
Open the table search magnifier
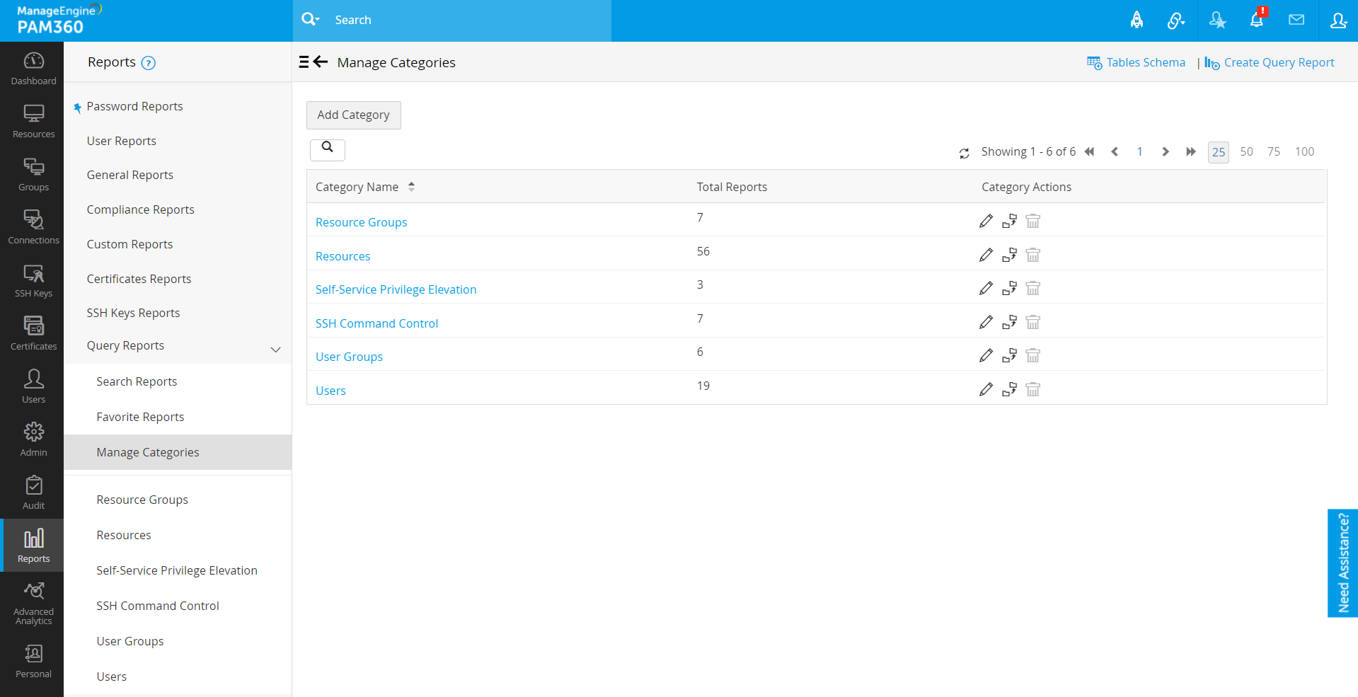tap(327, 148)
